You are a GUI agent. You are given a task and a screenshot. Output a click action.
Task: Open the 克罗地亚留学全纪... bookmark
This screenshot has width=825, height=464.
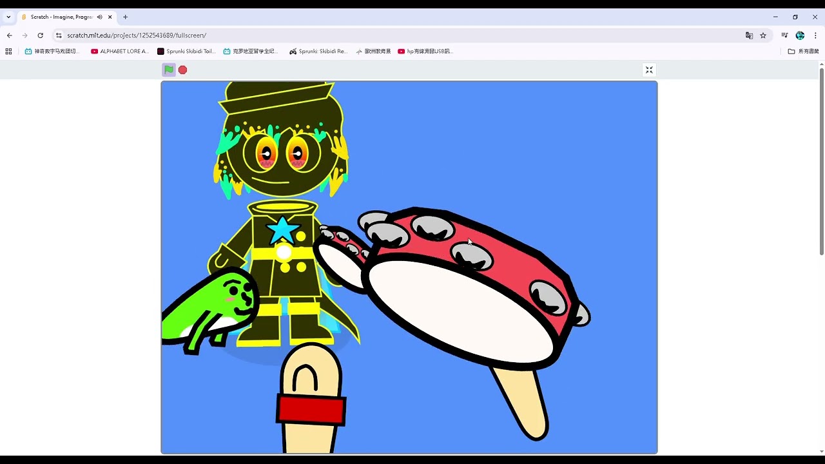coord(251,51)
